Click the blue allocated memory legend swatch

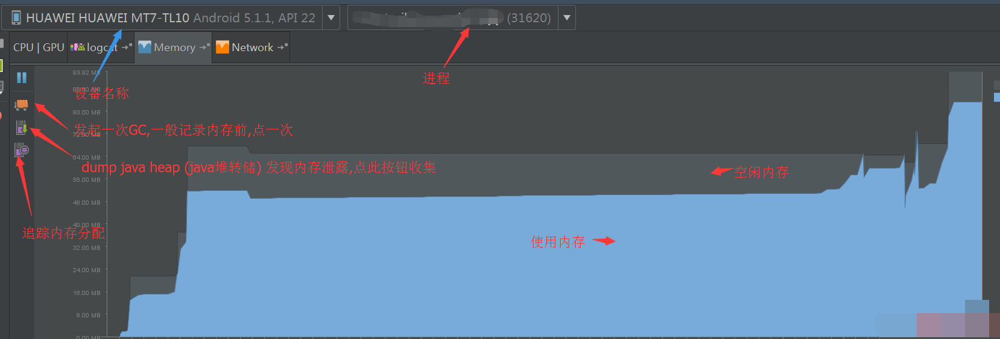point(997,97)
